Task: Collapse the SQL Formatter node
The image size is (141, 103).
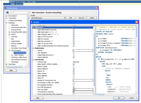Action: pyautogui.click(x=9, y=50)
